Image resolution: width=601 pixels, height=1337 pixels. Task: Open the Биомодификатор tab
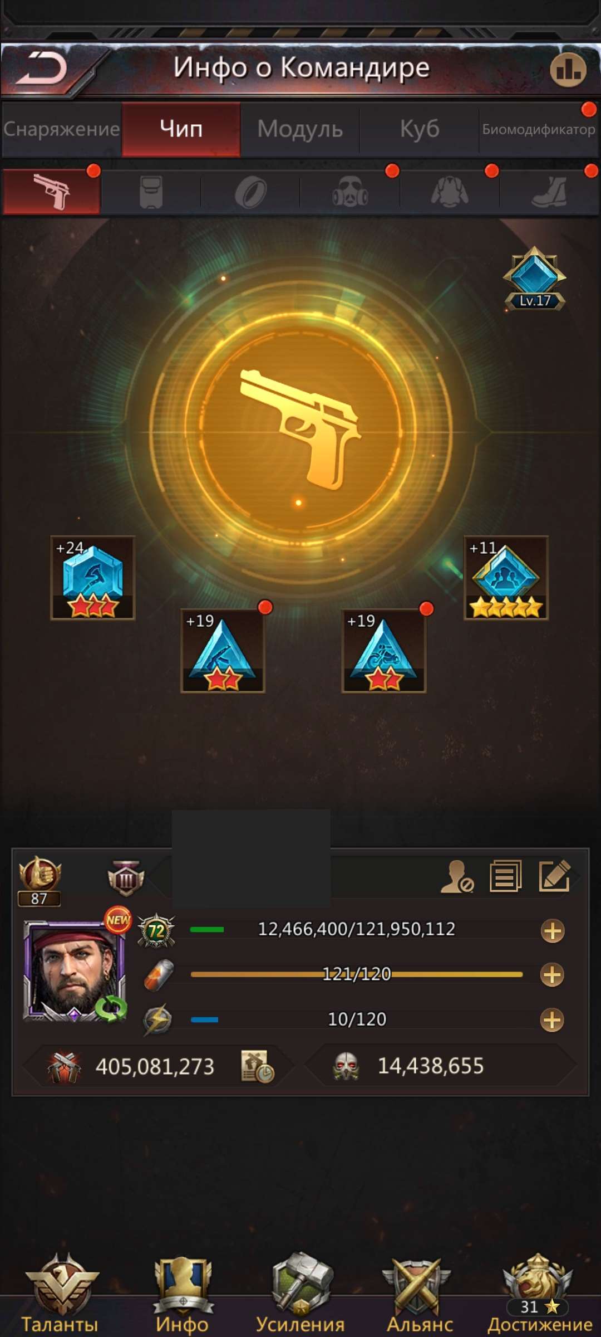point(539,129)
